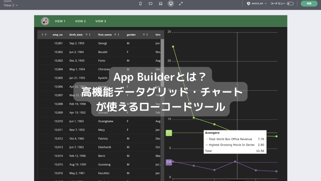This screenshot has height=181, width=321.
Task: Switch to the VIEW 3 tab
Action: [x=101, y=21]
